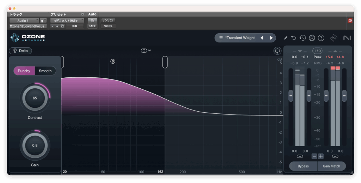Open Ozone settings gear
This screenshot has height=183, width=361.
tap(312, 38)
